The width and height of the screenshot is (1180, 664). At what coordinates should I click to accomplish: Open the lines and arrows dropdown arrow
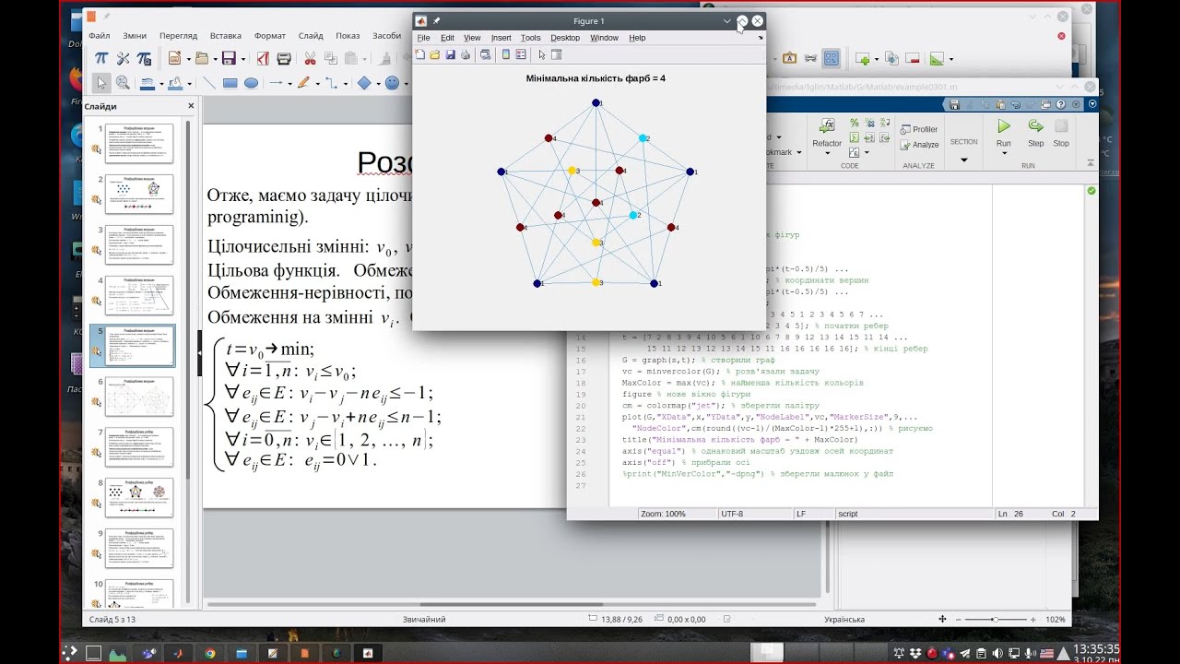[x=289, y=84]
